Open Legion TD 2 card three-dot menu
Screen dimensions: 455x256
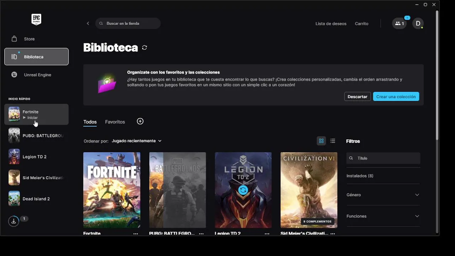point(267,234)
